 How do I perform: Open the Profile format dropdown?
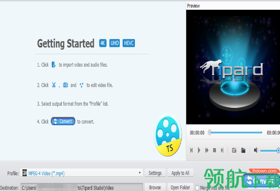tap(81, 173)
